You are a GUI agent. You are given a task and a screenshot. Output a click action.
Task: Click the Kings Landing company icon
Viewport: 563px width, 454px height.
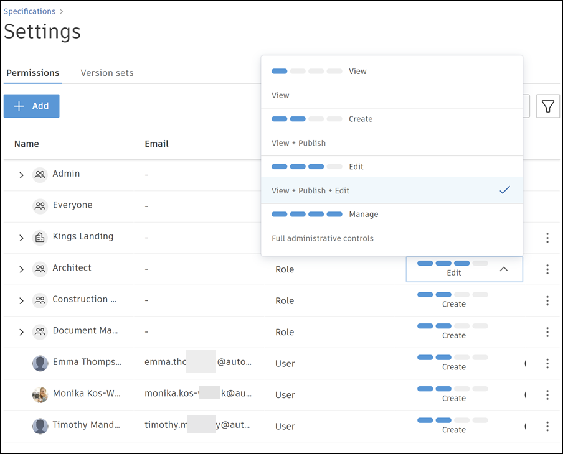pos(40,237)
